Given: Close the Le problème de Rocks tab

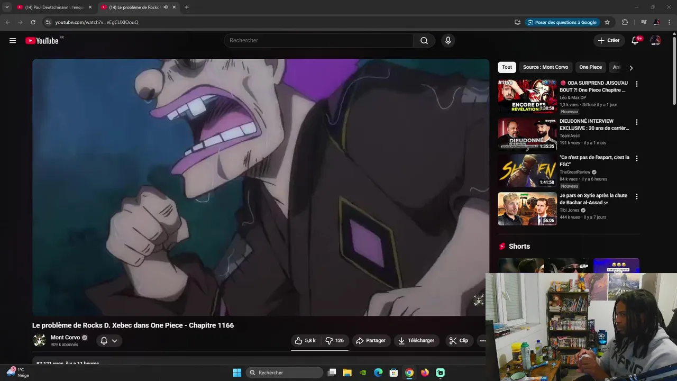Looking at the screenshot, I should coord(174,7).
